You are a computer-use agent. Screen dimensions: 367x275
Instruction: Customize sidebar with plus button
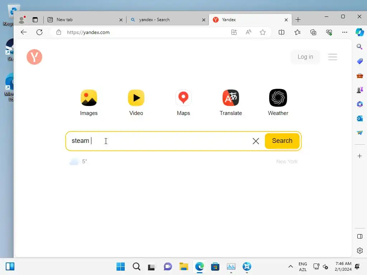(360, 156)
